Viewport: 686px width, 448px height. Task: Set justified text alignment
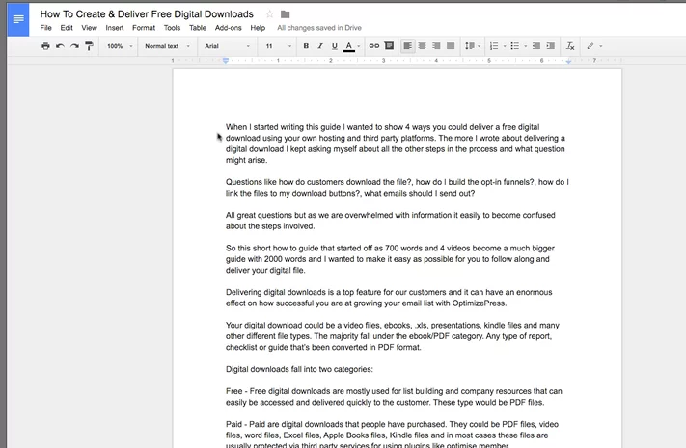451,46
